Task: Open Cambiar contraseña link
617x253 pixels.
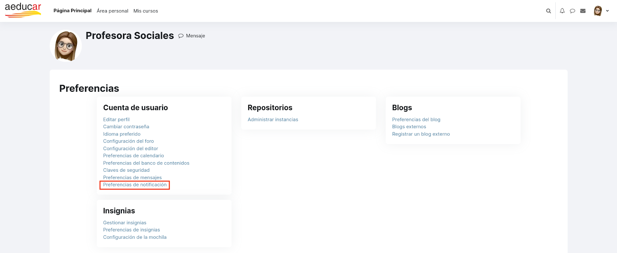Action: [126, 127]
